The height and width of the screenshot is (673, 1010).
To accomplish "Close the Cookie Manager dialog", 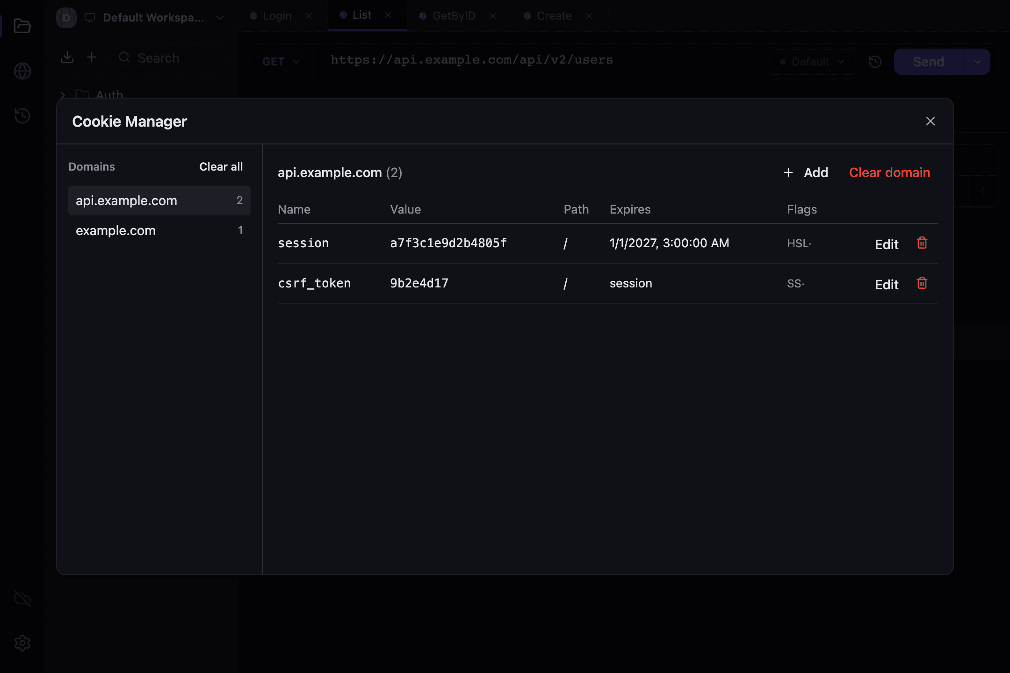I will (931, 121).
